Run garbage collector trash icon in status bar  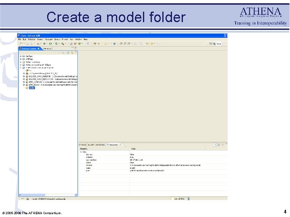[x=188, y=199]
